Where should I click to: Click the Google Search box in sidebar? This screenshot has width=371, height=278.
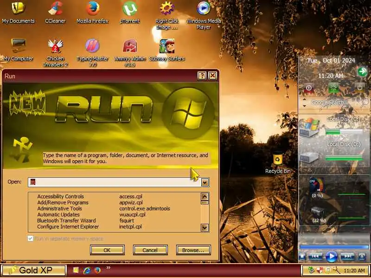pyautogui.click(x=330, y=102)
